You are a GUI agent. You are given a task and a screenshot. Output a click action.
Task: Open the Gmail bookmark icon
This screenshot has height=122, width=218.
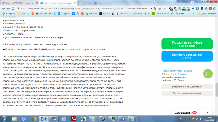(50, 14)
